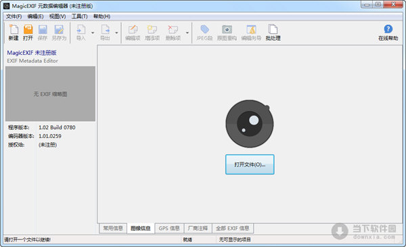
Task: Close the MagicEXIF window
Action: click(393, 5)
